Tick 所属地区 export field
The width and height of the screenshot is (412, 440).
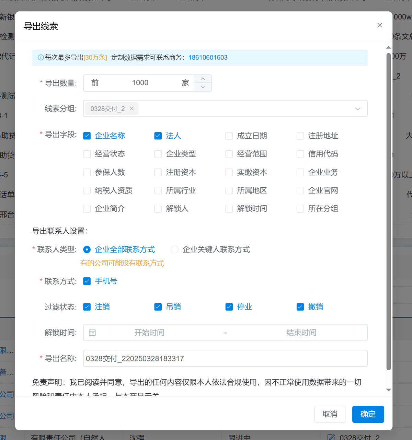tap(229, 190)
